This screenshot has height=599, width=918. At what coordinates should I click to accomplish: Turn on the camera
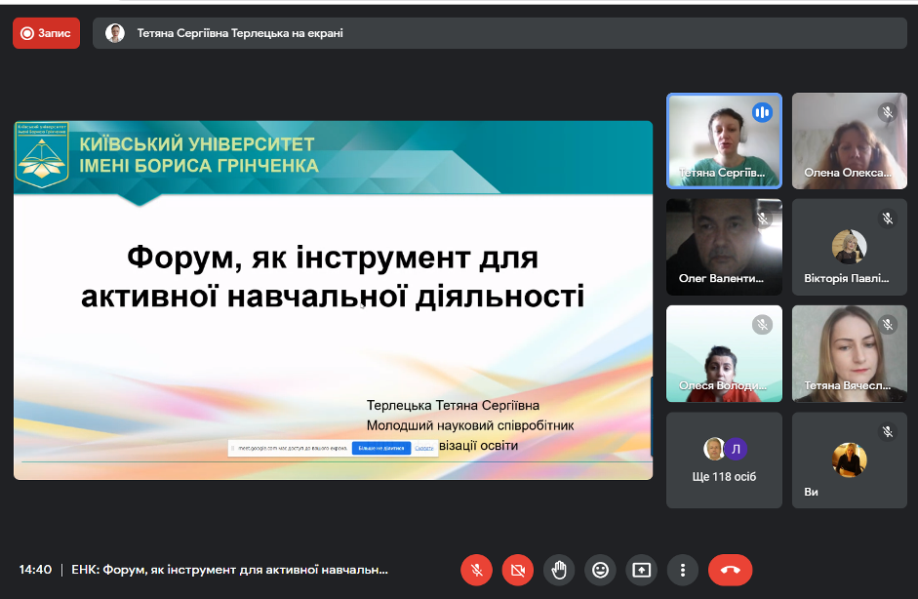[x=518, y=570]
